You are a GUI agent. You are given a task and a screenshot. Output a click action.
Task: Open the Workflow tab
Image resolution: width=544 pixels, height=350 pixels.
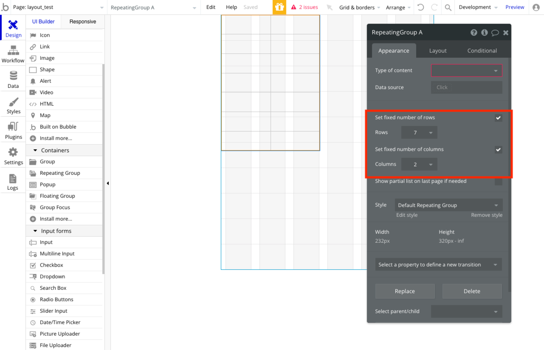pyautogui.click(x=13, y=53)
